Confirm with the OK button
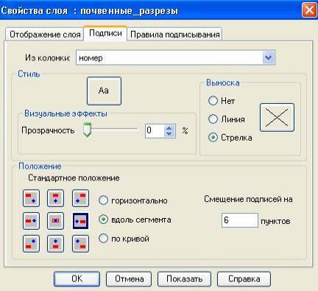The image size is (318, 291). coord(77,279)
